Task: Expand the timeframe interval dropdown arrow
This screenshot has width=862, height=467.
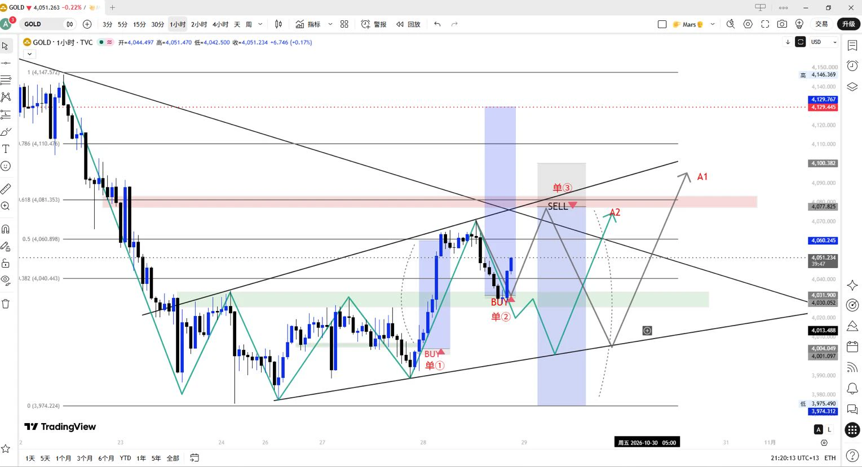Action: [x=260, y=24]
